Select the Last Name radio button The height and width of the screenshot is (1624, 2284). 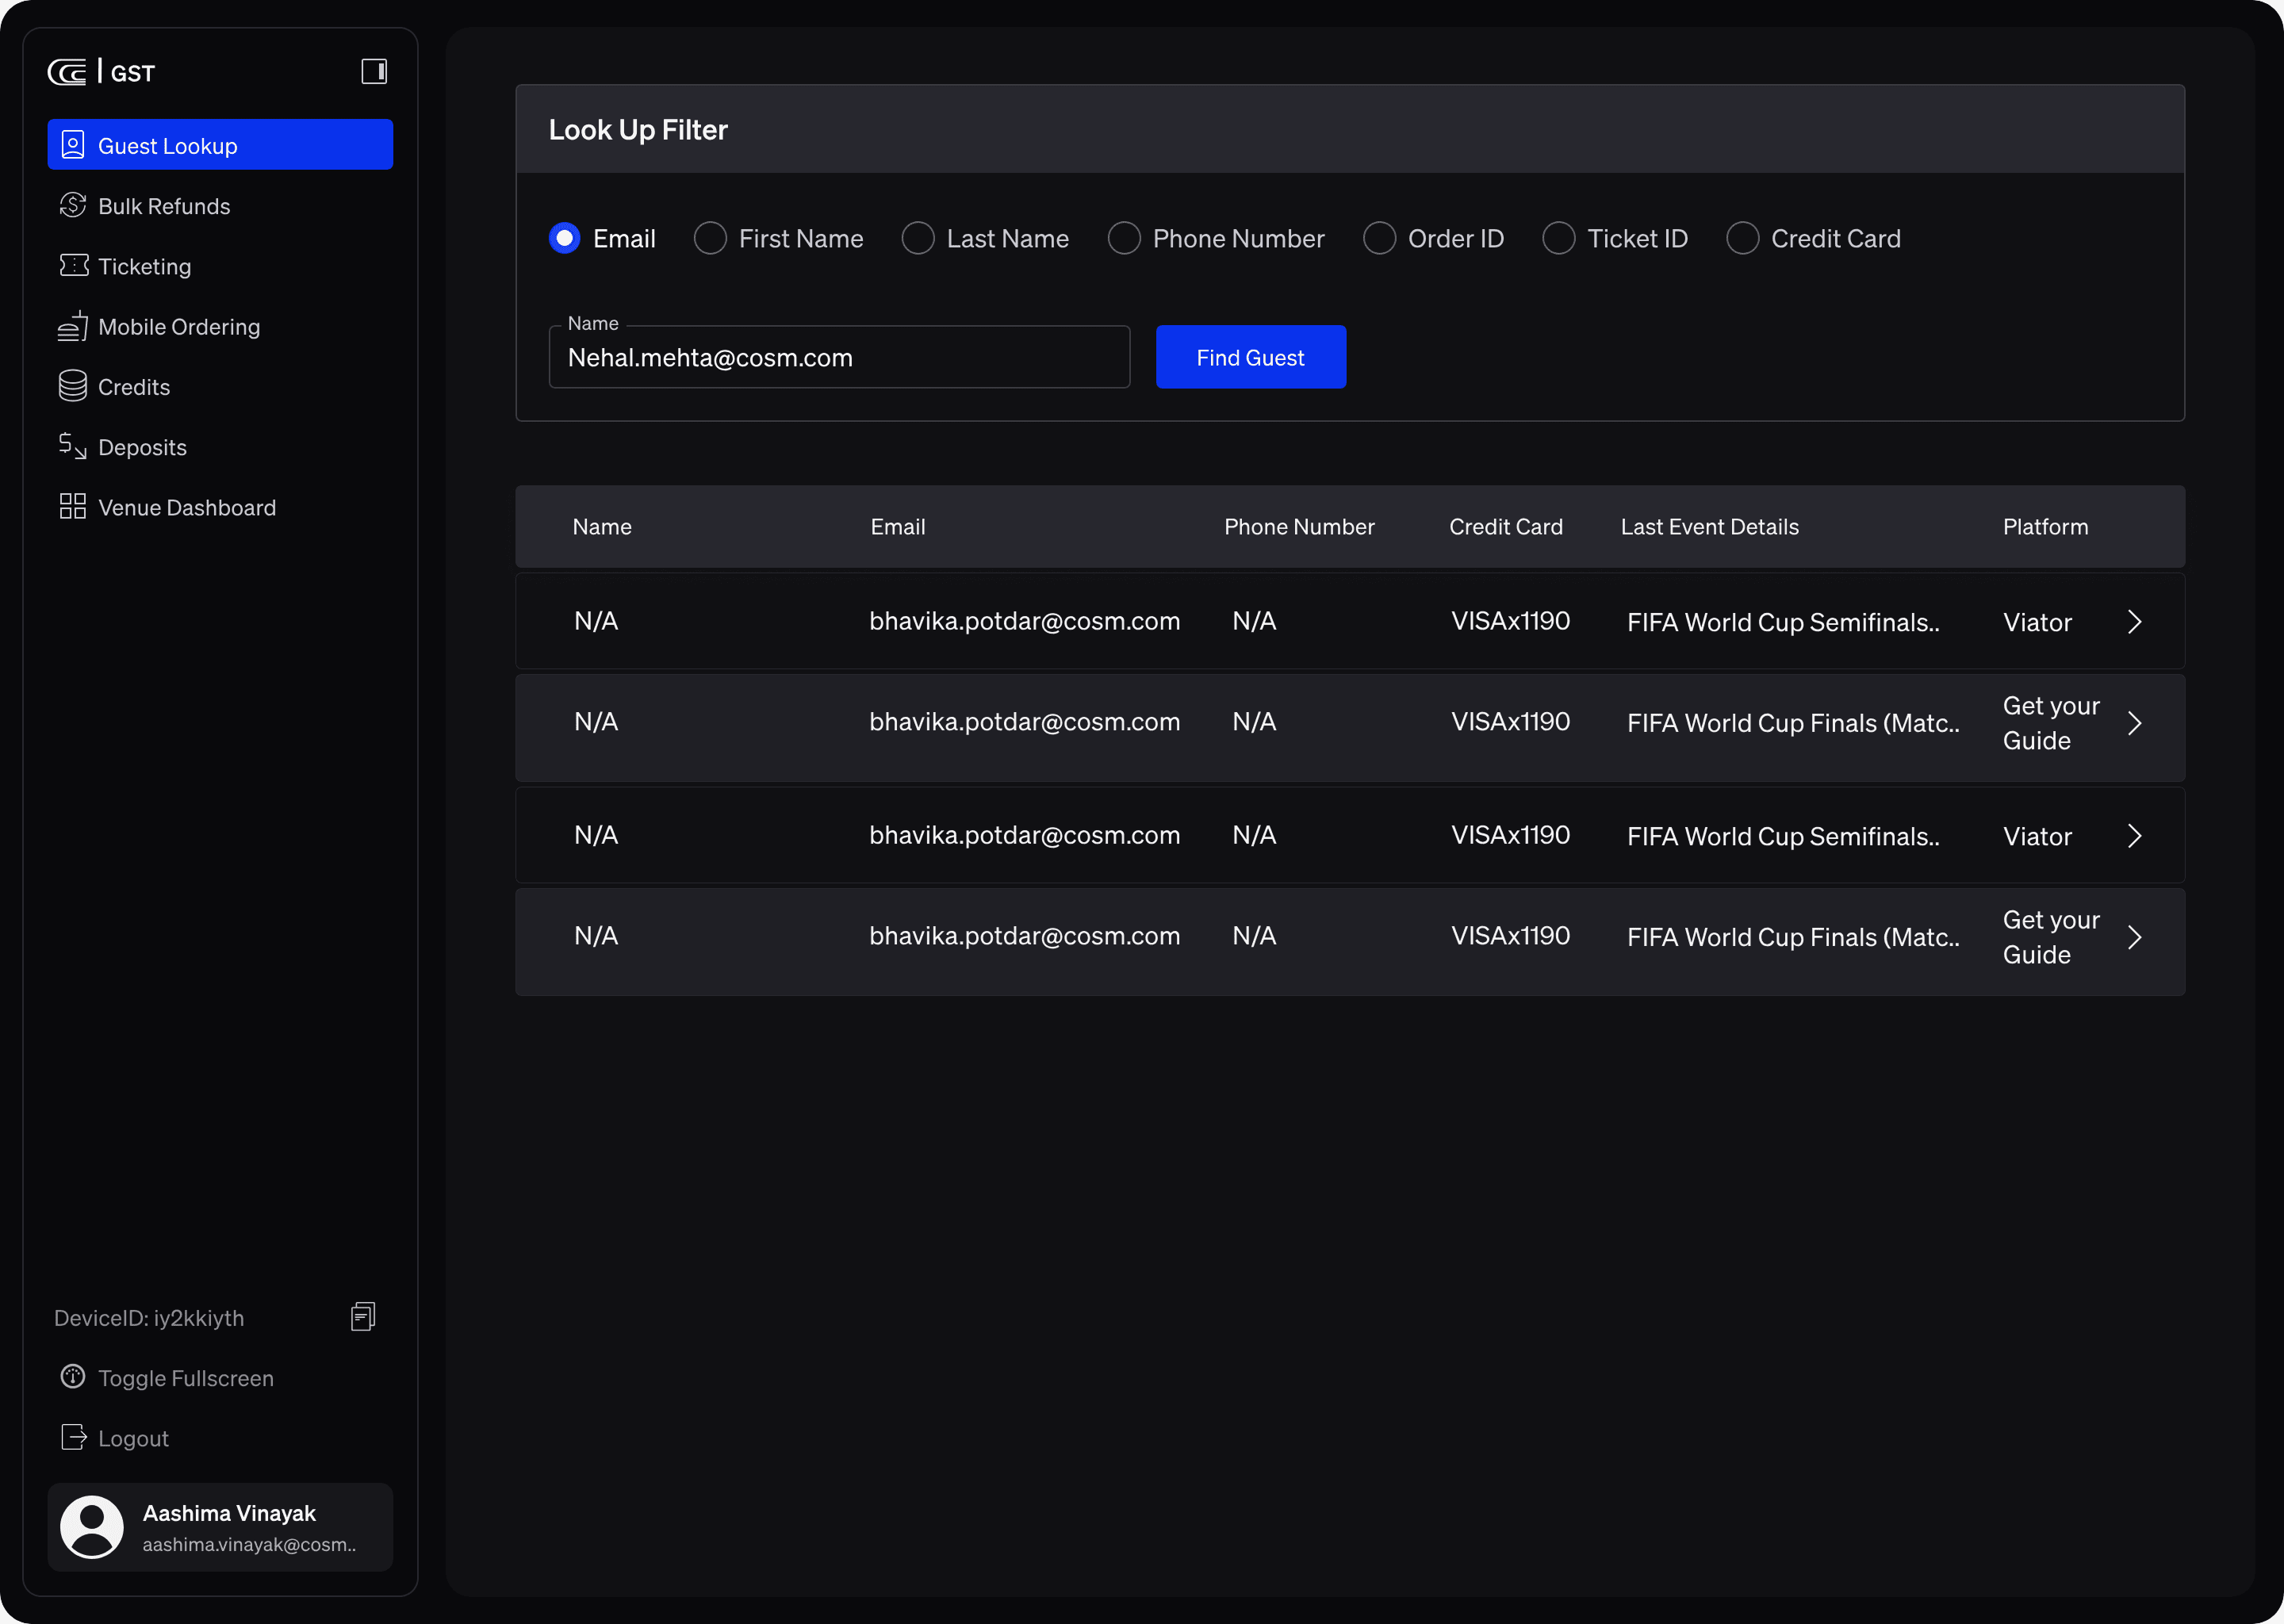point(918,238)
